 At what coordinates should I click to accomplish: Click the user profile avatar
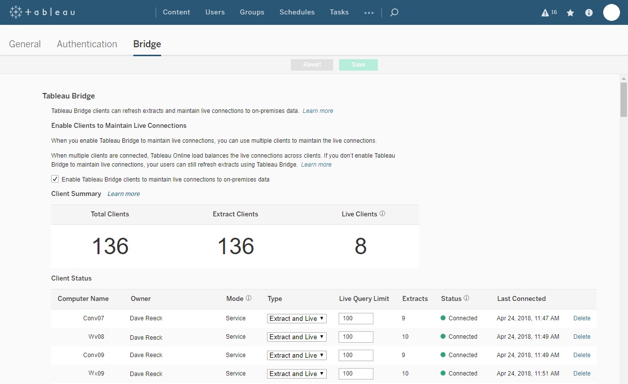click(x=611, y=12)
